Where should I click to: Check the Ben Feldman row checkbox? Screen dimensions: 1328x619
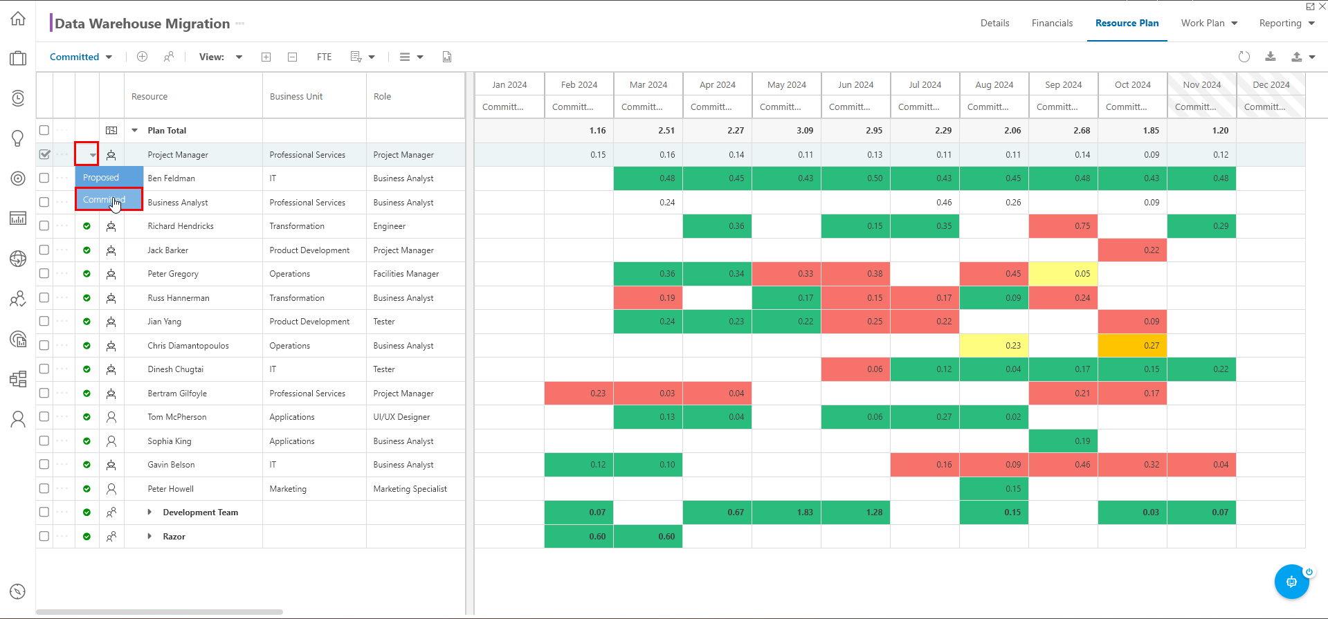pos(44,178)
